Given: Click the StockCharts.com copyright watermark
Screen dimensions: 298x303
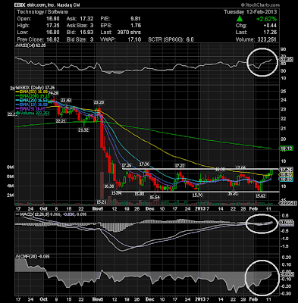Looking at the screenshot, I should 260,5.
